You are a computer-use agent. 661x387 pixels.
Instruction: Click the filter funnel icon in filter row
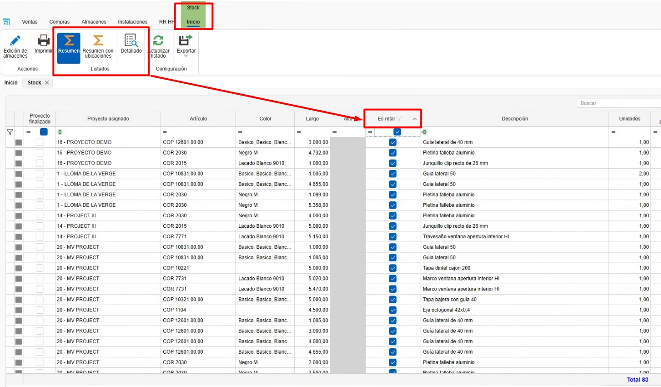(x=10, y=132)
